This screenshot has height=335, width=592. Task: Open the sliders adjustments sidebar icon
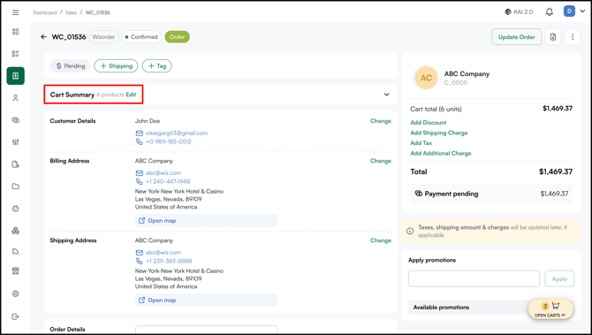point(16,142)
